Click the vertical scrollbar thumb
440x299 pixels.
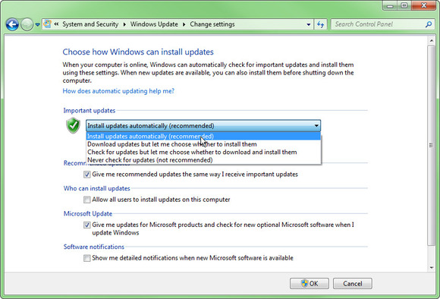tap(432, 145)
